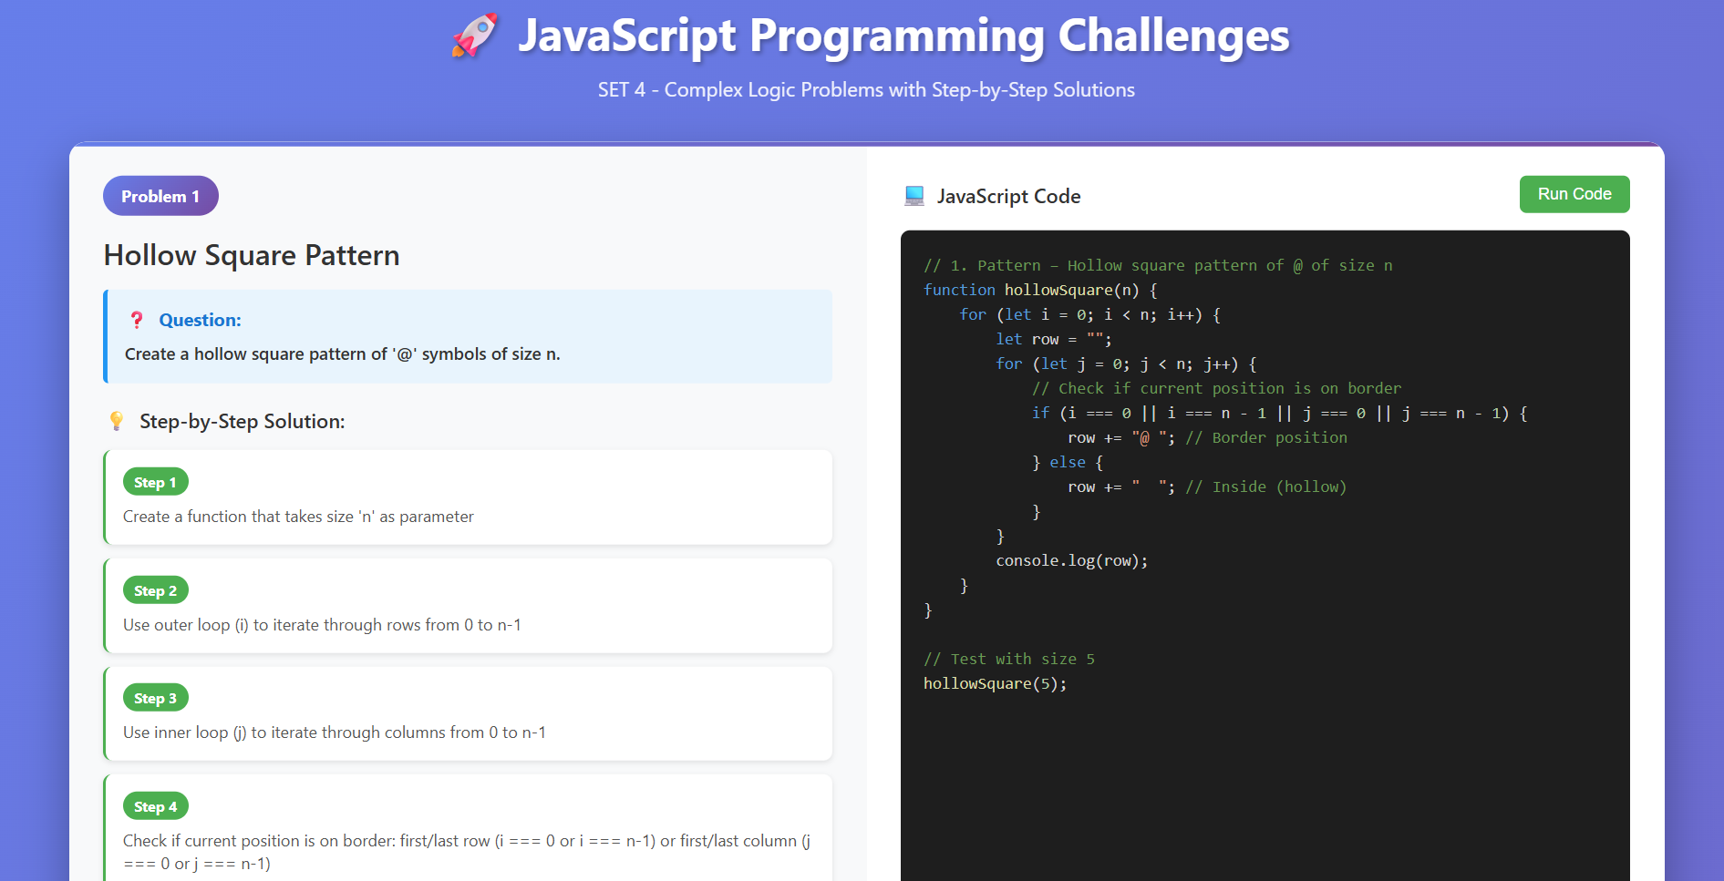The width and height of the screenshot is (1724, 881).
Task: Click the rocket emoji icon in header
Action: pos(475,36)
